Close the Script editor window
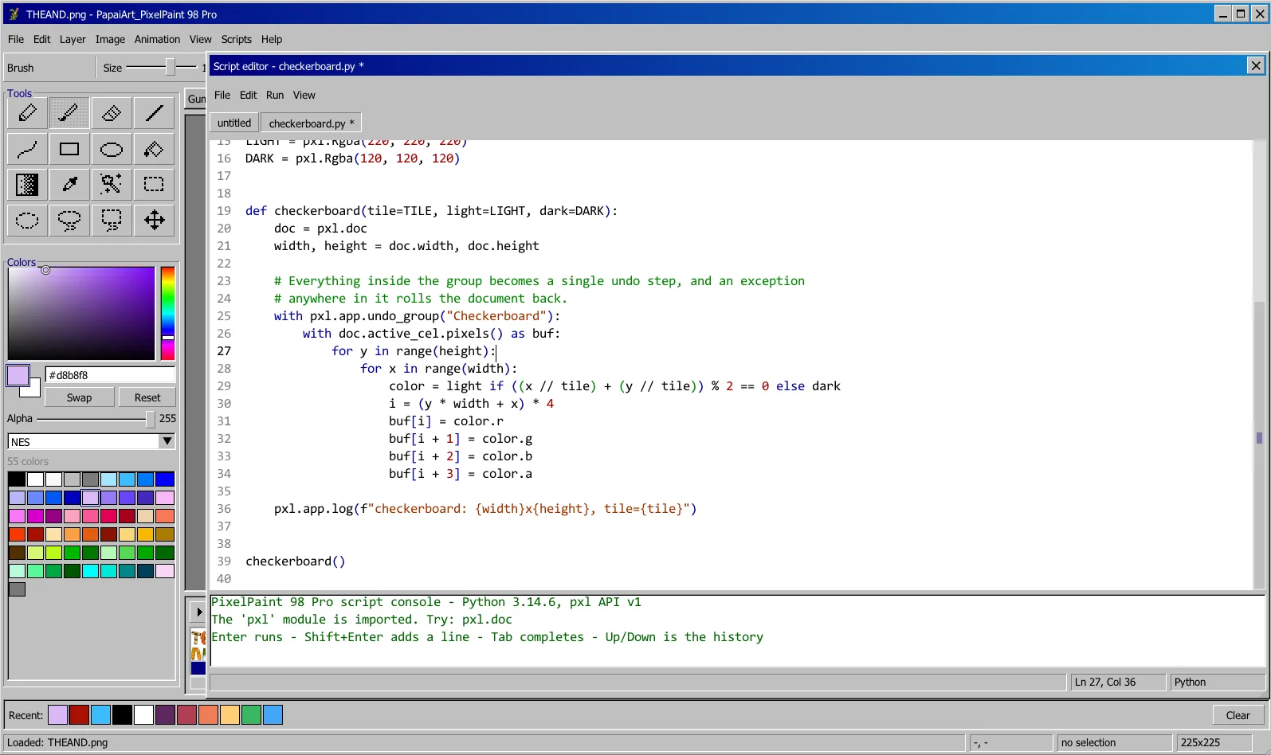This screenshot has width=1271, height=755. click(x=1256, y=66)
